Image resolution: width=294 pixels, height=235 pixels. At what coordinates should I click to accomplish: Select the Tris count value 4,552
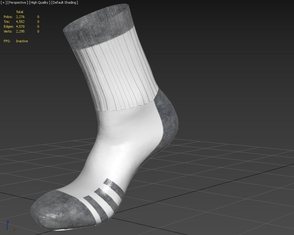pos(20,22)
